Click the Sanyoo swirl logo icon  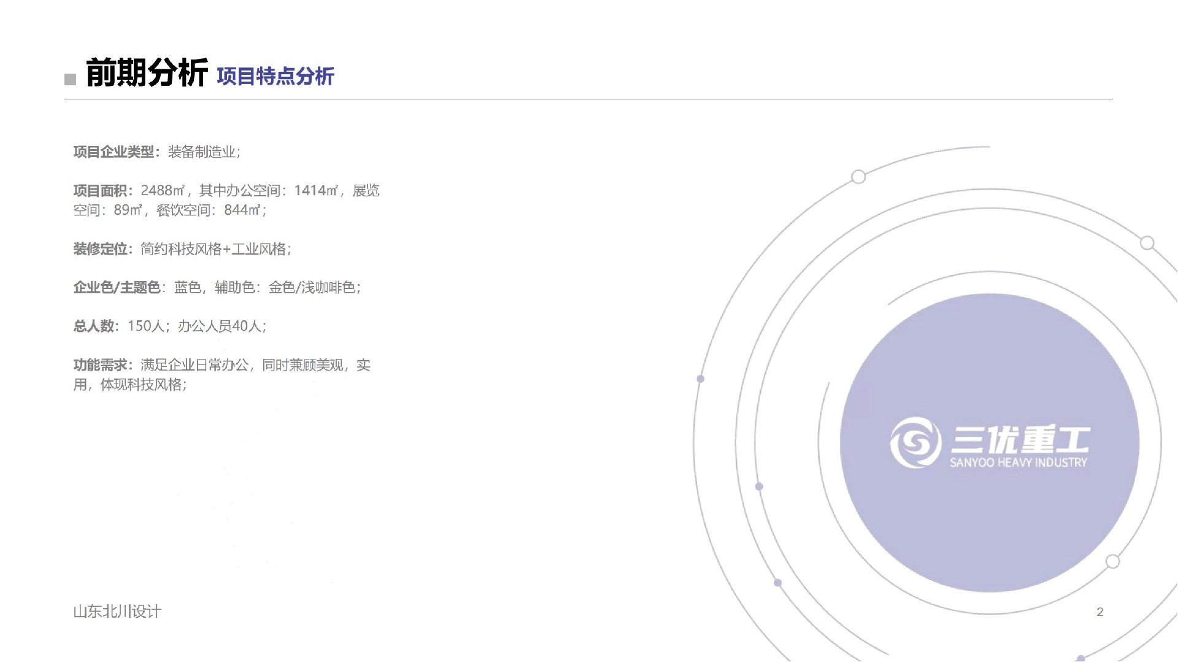point(915,442)
